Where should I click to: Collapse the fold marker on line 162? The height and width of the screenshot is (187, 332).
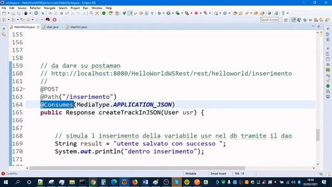point(24,89)
